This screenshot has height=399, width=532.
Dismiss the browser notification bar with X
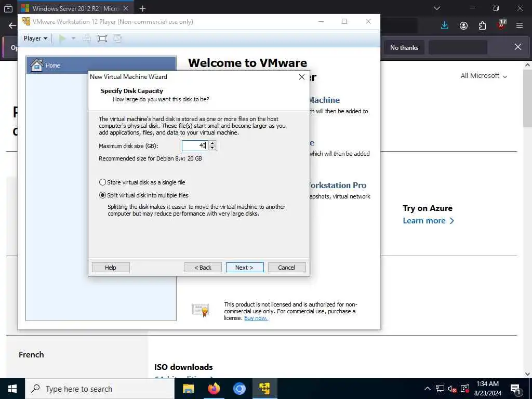click(518, 47)
